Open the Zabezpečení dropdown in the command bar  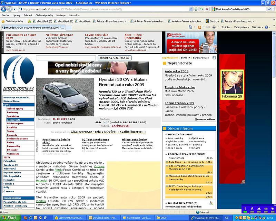point(242,27)
